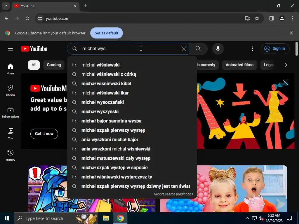Image resolution: width=299 pixels, height=224 pixels.
Task: View site information icon in address bar
Action: [40, 18]
